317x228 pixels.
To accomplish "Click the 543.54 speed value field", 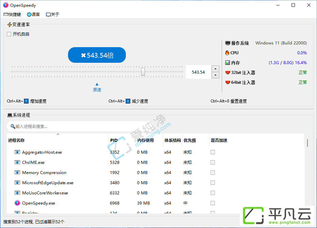I will (x=198, y=72).
